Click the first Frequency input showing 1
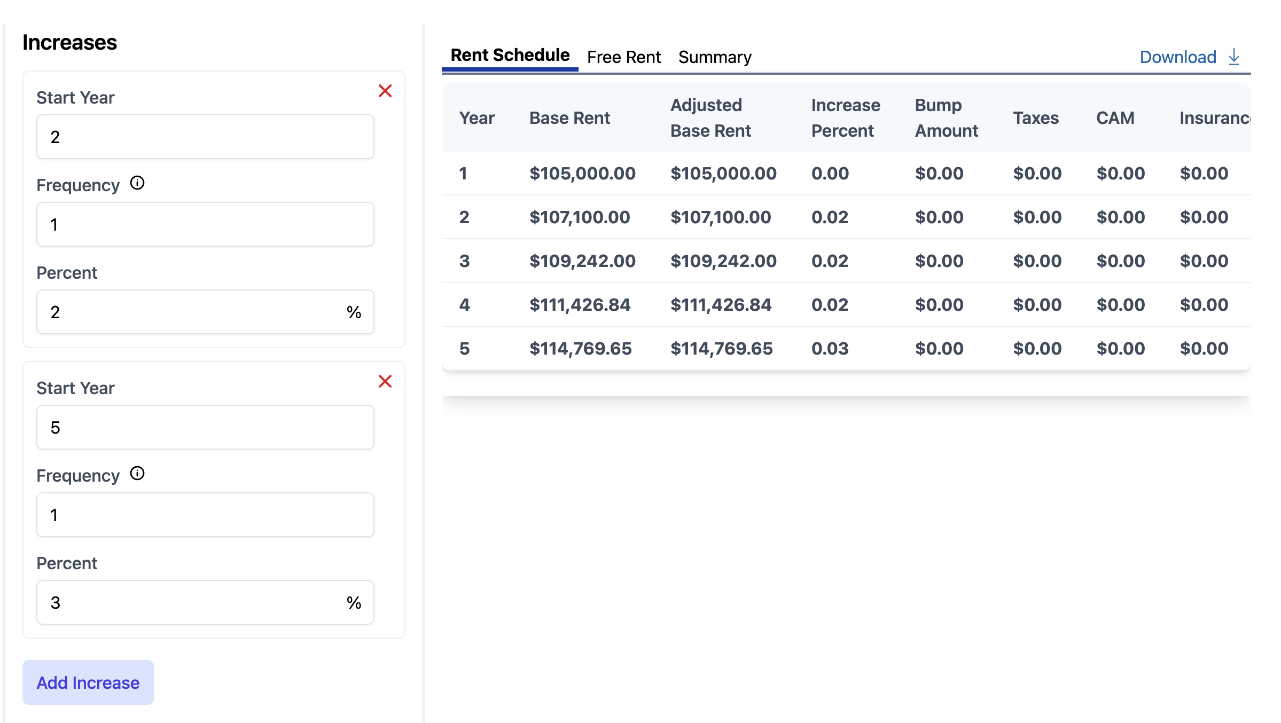 coord(205,224)
